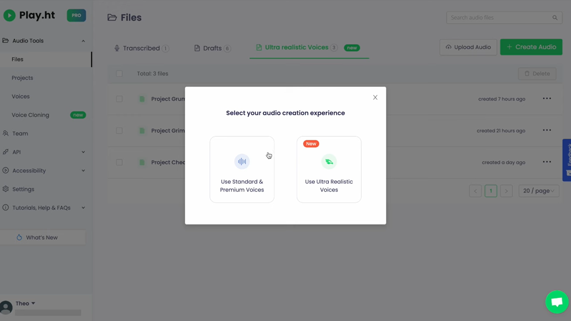
Task: Expand the Tutorials, Help & FAQs section
Action: click(x=83, y=208)
